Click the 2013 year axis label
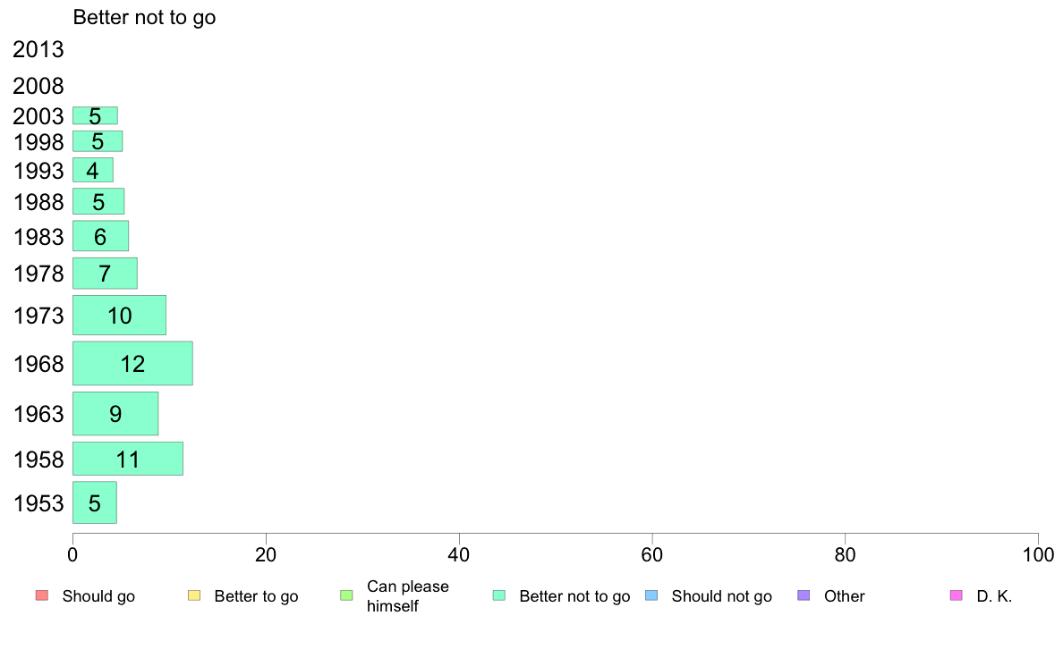This screenshot has width=1063, height=658. [x=38, y=49]
